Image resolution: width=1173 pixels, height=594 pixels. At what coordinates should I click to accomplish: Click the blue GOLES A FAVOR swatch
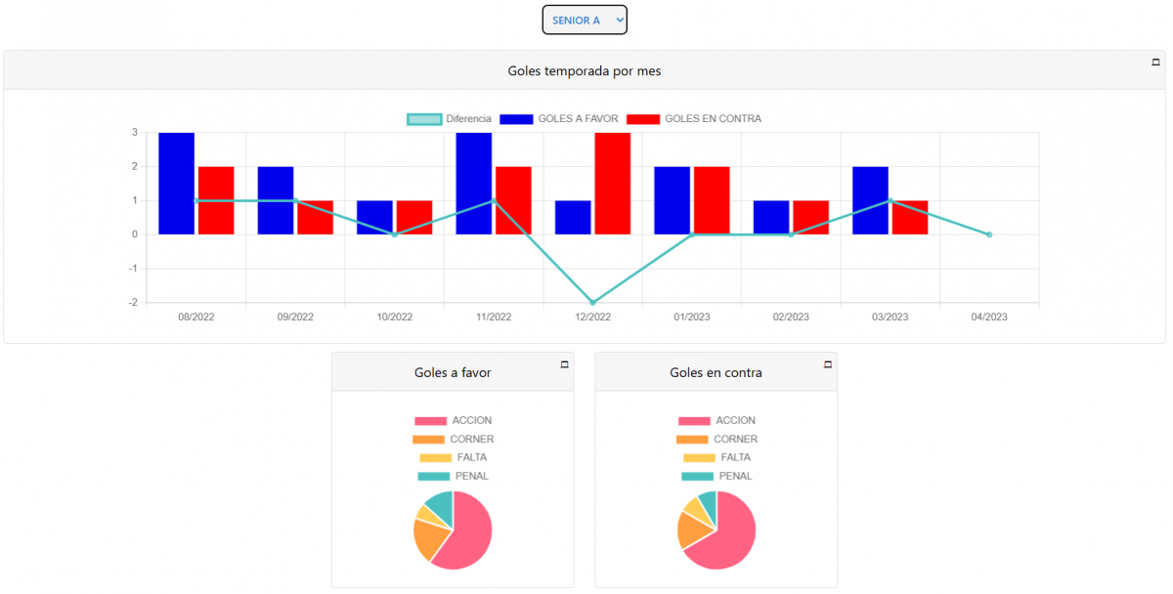tap(517, 119)
